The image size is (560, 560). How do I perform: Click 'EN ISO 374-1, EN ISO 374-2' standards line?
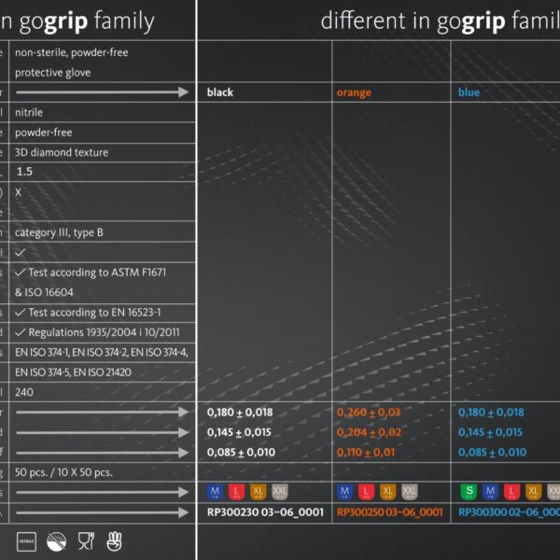(x=102, y=353)
